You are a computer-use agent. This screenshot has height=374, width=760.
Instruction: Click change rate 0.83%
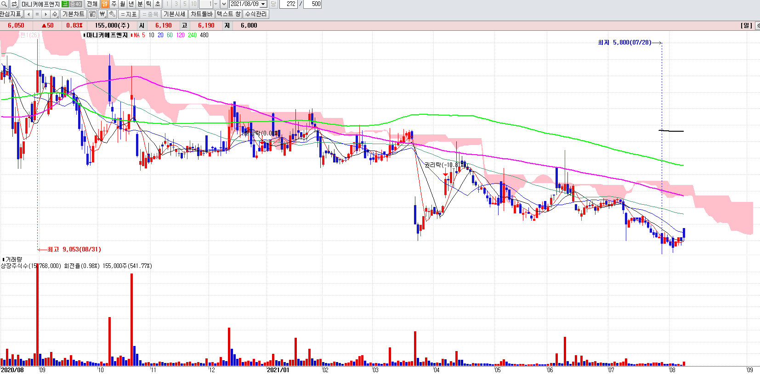point(74,26)
